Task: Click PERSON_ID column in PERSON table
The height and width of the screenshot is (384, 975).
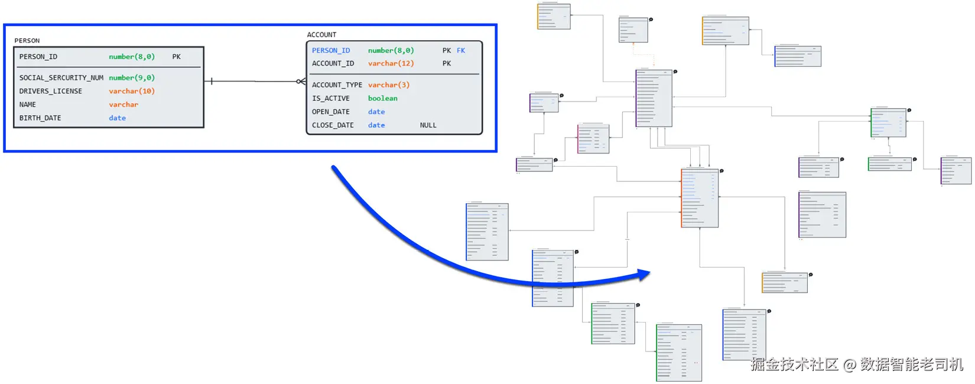Action: coord(38,57)
